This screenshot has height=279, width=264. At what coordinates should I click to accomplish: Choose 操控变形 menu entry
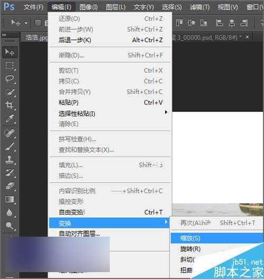110,201
